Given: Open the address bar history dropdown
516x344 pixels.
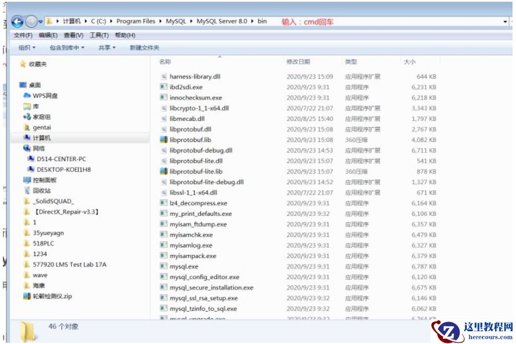Looking at the screenshot, I should pyautogui.click(x=505, y=22).
